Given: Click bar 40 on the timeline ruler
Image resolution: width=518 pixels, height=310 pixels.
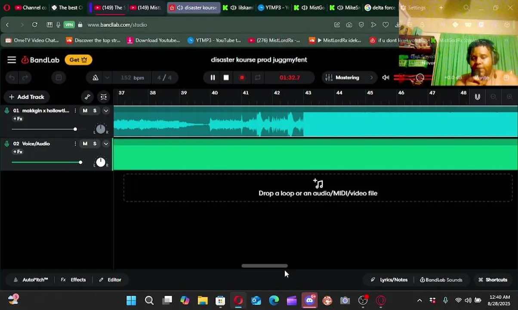Looking at the screenshot, I should pos(215,93).
